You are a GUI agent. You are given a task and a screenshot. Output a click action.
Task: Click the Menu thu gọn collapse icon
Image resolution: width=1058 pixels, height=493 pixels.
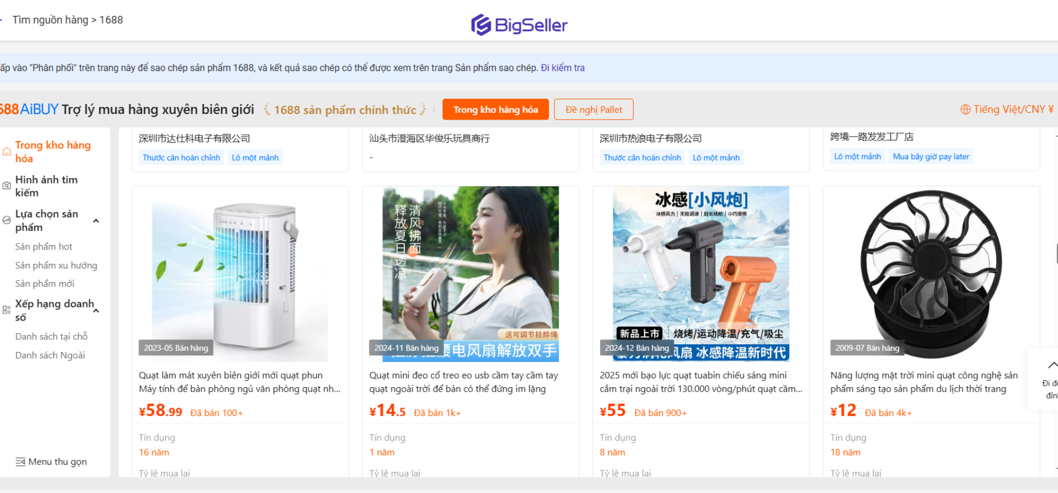pos(20,462)
